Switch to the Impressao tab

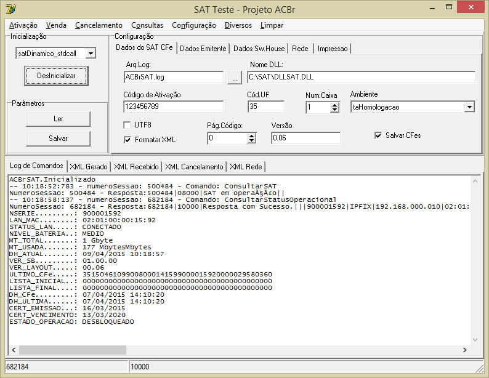333,49
